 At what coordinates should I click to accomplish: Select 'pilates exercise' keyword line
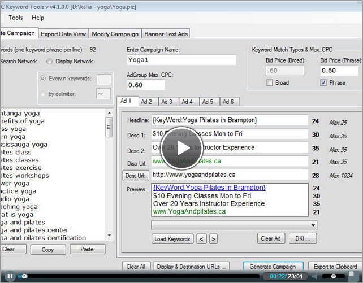(21, 168)
